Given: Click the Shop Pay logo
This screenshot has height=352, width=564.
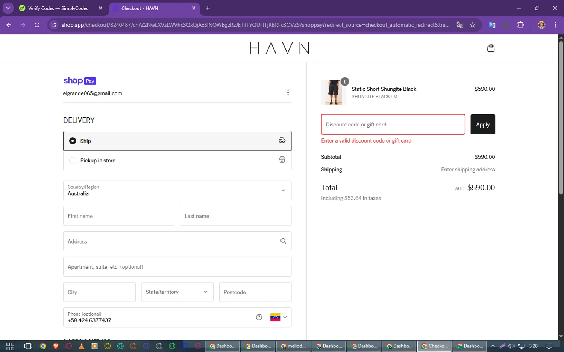Looking at the screenshot, I should (x=80, y=81).
